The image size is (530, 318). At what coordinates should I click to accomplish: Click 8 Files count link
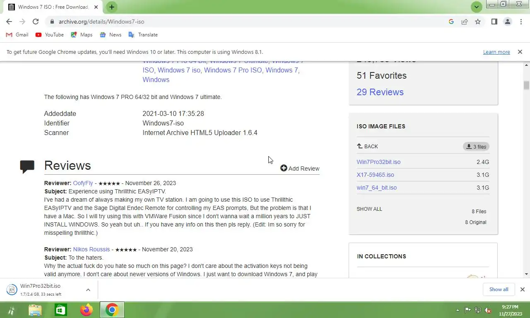pyautogui.click(x=479, y=212)
